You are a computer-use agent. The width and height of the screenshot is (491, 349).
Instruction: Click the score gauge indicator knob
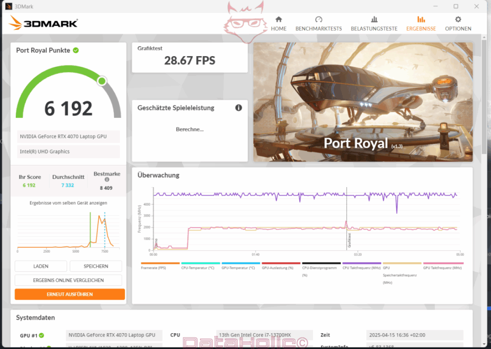coord(102,81)
